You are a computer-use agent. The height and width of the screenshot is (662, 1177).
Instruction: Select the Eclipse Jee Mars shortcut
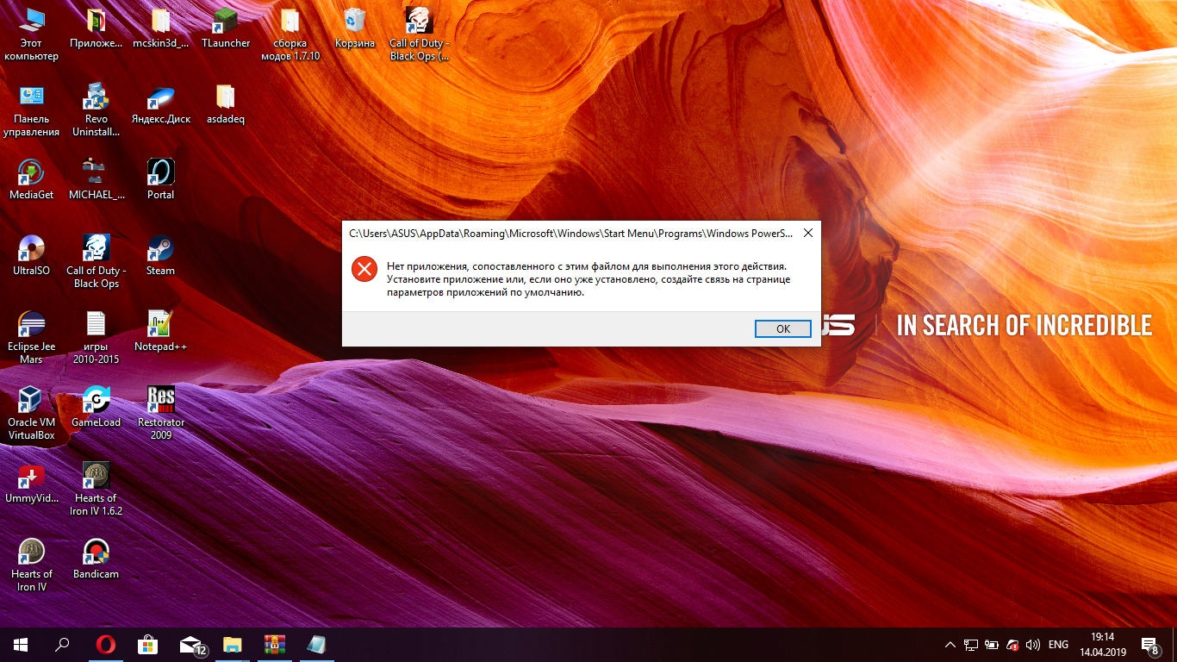click(31, 338)
